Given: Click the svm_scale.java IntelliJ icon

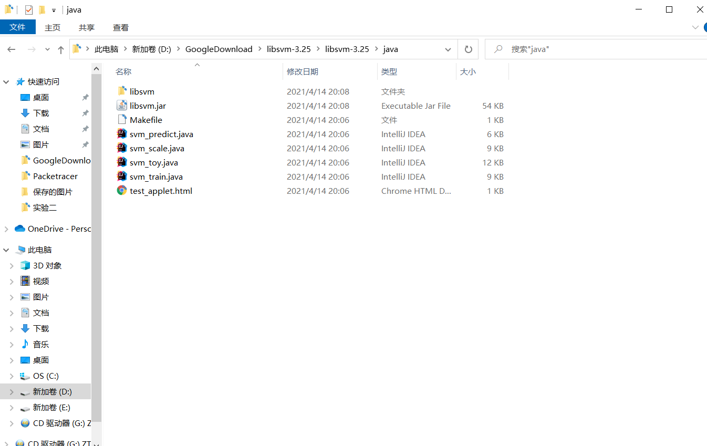Looking at the screenshot, I should pos(122,148).
